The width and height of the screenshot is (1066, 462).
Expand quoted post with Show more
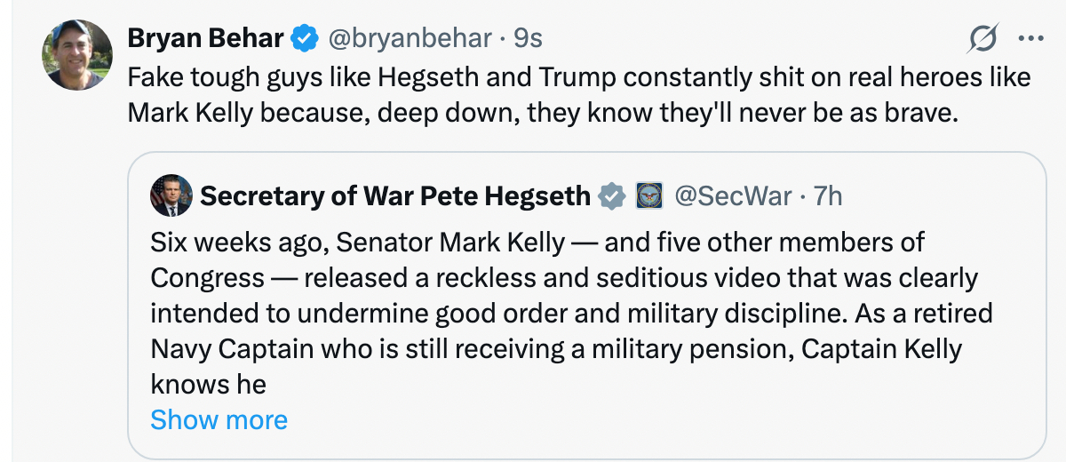[219, 419]
